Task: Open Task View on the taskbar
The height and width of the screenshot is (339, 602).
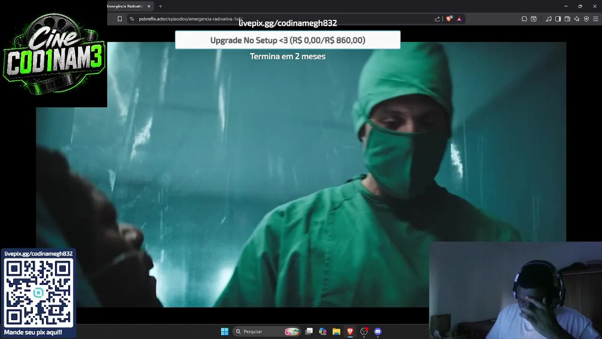Action: click(309, 331)
